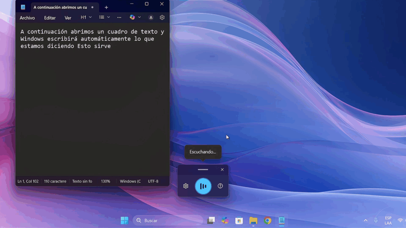Open the Archivo menu
406x228 pixels.
pyautogui.click(x=27, y=17)
